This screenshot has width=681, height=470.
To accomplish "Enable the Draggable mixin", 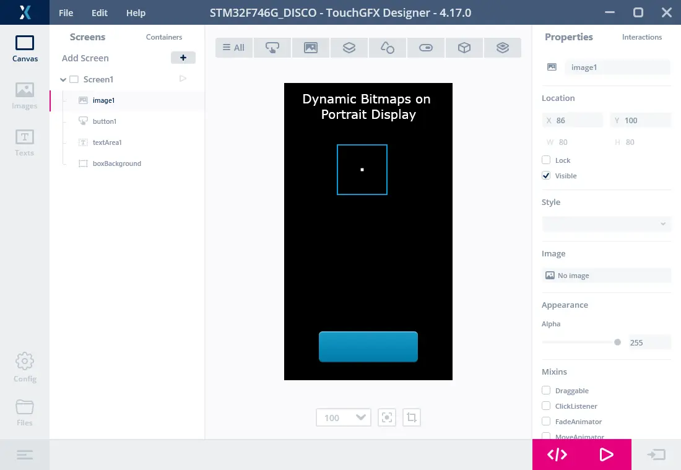I will click(546, 390).
